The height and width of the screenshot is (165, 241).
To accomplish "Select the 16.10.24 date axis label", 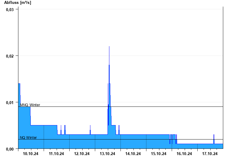I will 184,154.
